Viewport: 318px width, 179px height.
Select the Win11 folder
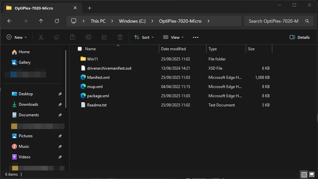pos(92,59)
